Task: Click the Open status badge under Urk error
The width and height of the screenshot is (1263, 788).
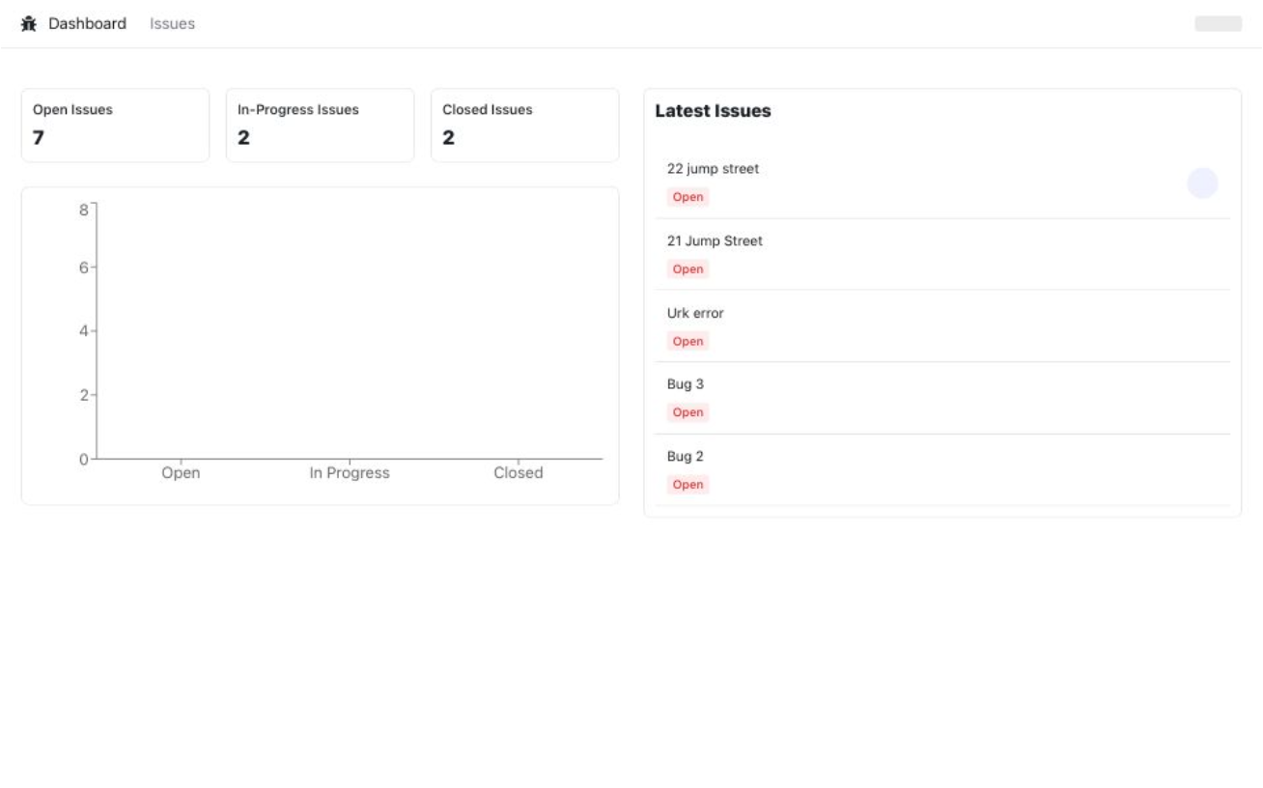Action: click(688, 341)
